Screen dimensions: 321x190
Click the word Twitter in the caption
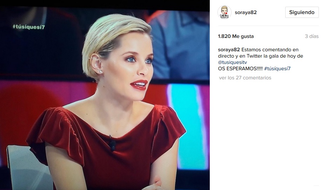tap(254, 56)
